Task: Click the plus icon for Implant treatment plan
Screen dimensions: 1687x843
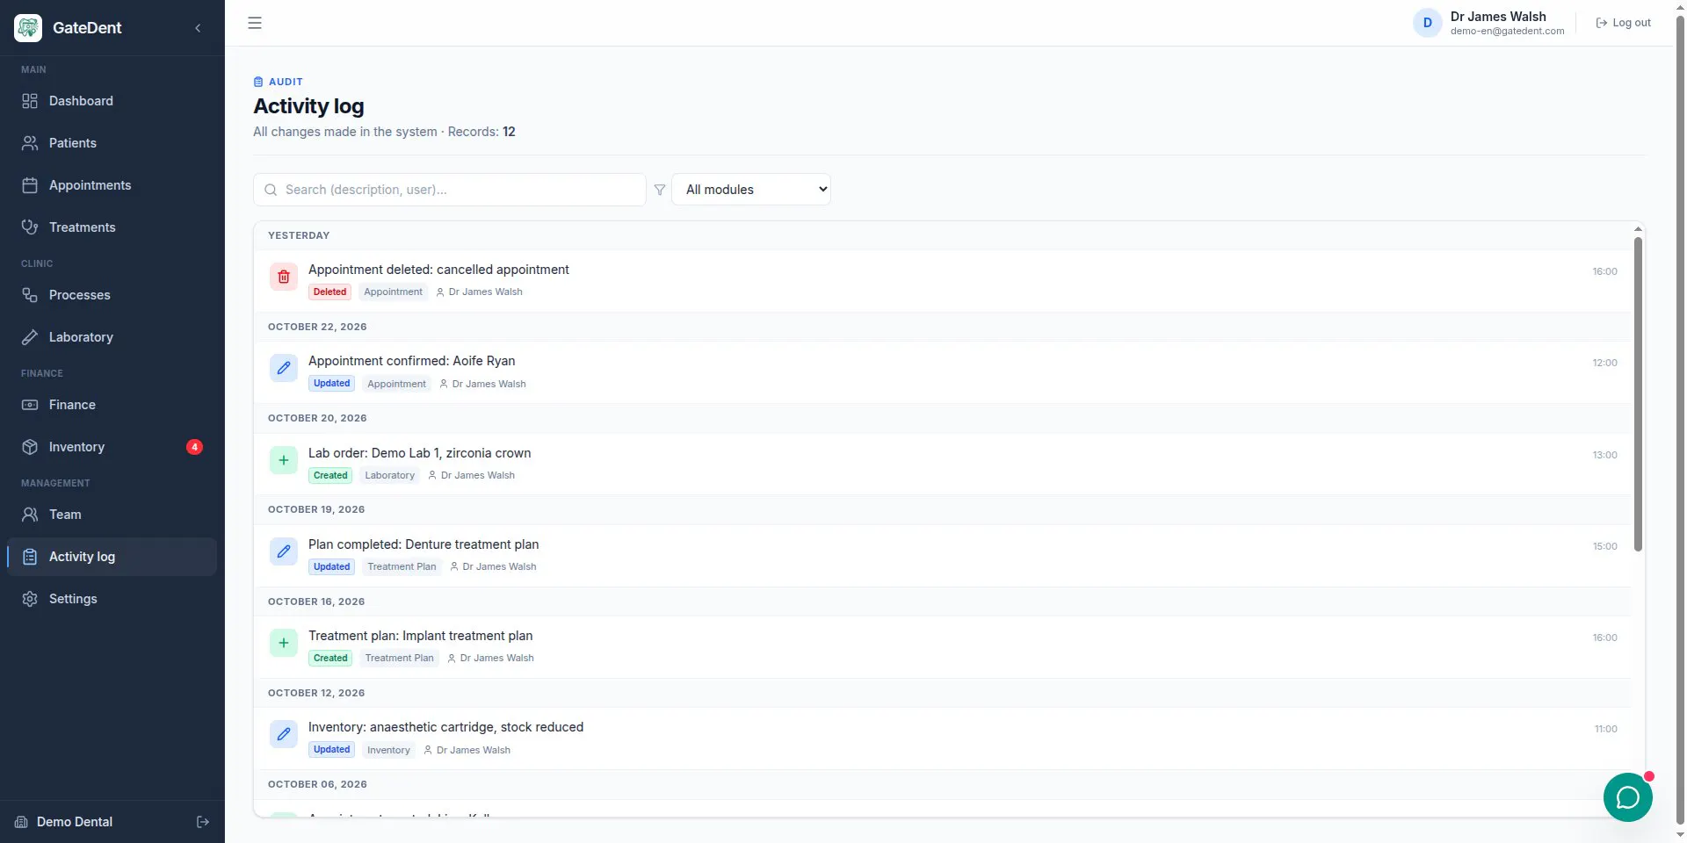Action: tap(284, 643)
